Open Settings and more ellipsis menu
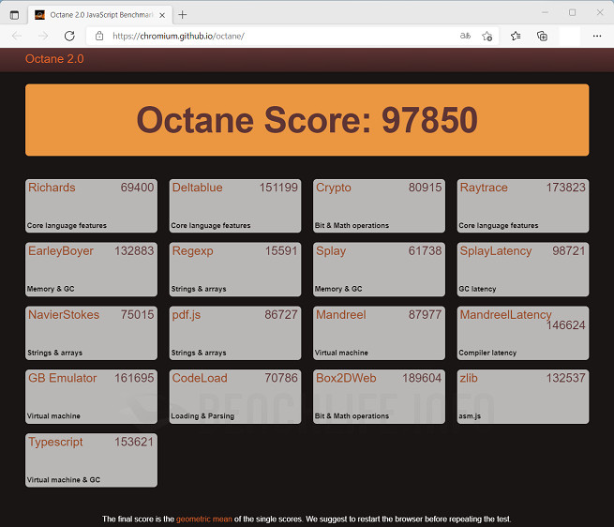Screen dimensions: 614x527 [597, 36]
